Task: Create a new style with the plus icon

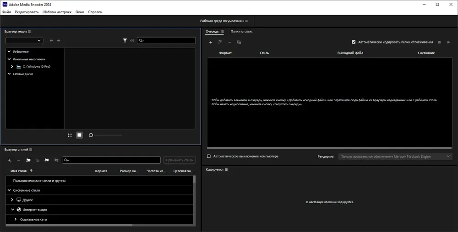Action: [9, 160]
